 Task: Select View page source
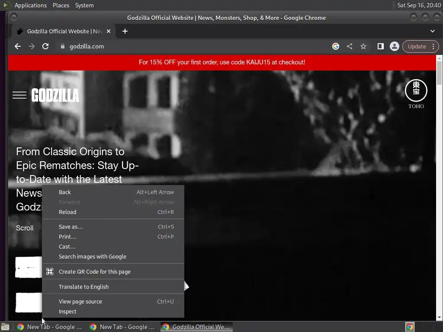113,301
